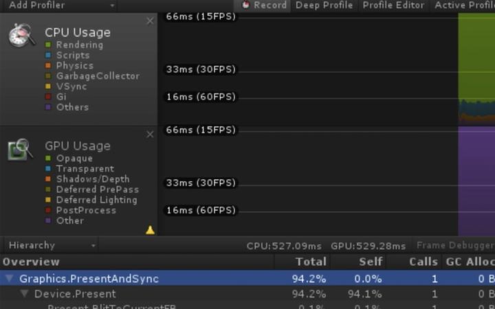
Task: Click the GPU Usage profiler icon
Action: click(x=21, y=148)
